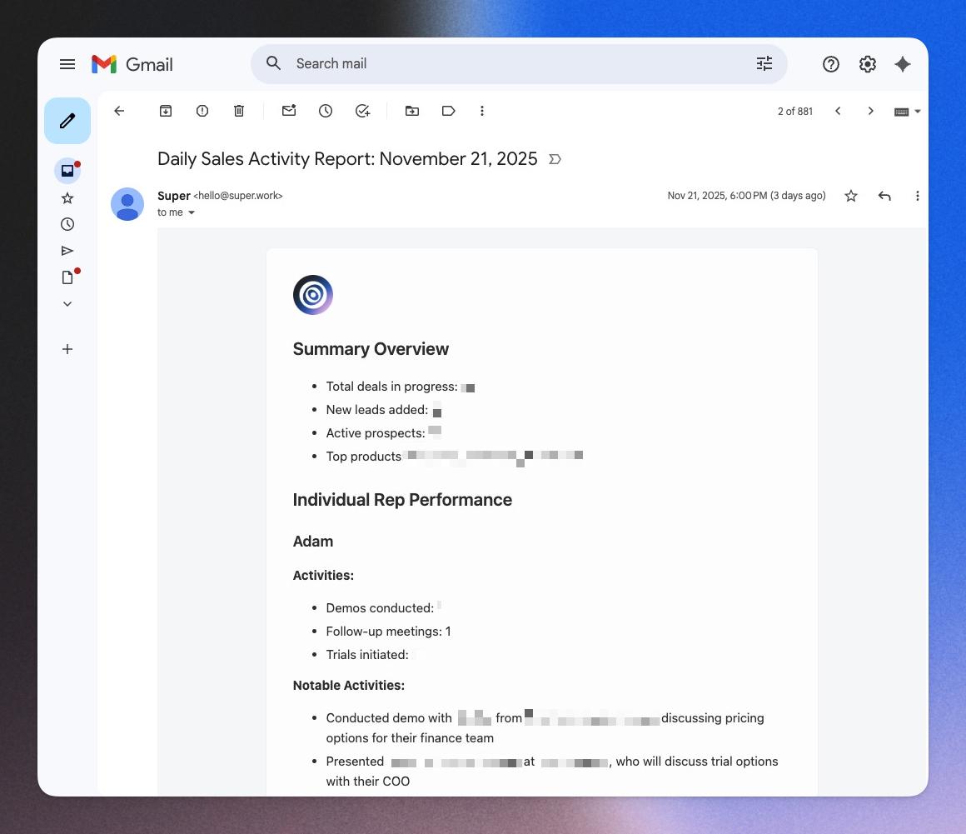Go to older email arrow
This screenshot has height=834, width=966.
click(870, 111)
